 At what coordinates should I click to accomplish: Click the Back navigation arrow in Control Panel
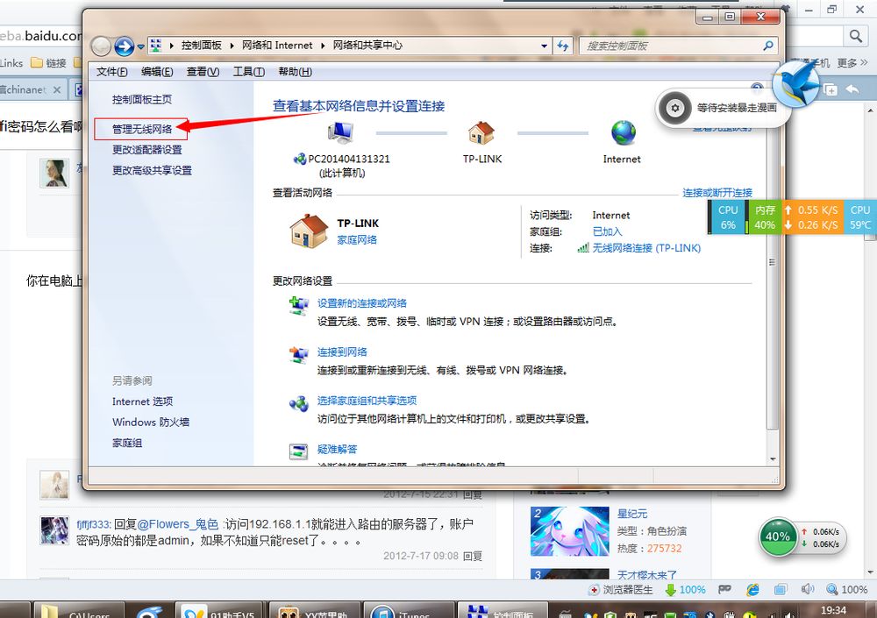point(101,46)
